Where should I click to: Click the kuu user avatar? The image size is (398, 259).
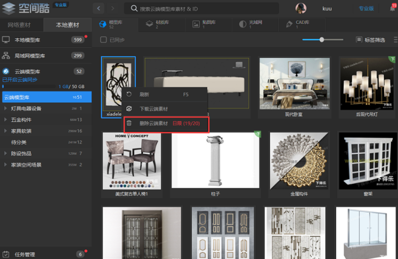pyautogui.click(x=301, y=9)
